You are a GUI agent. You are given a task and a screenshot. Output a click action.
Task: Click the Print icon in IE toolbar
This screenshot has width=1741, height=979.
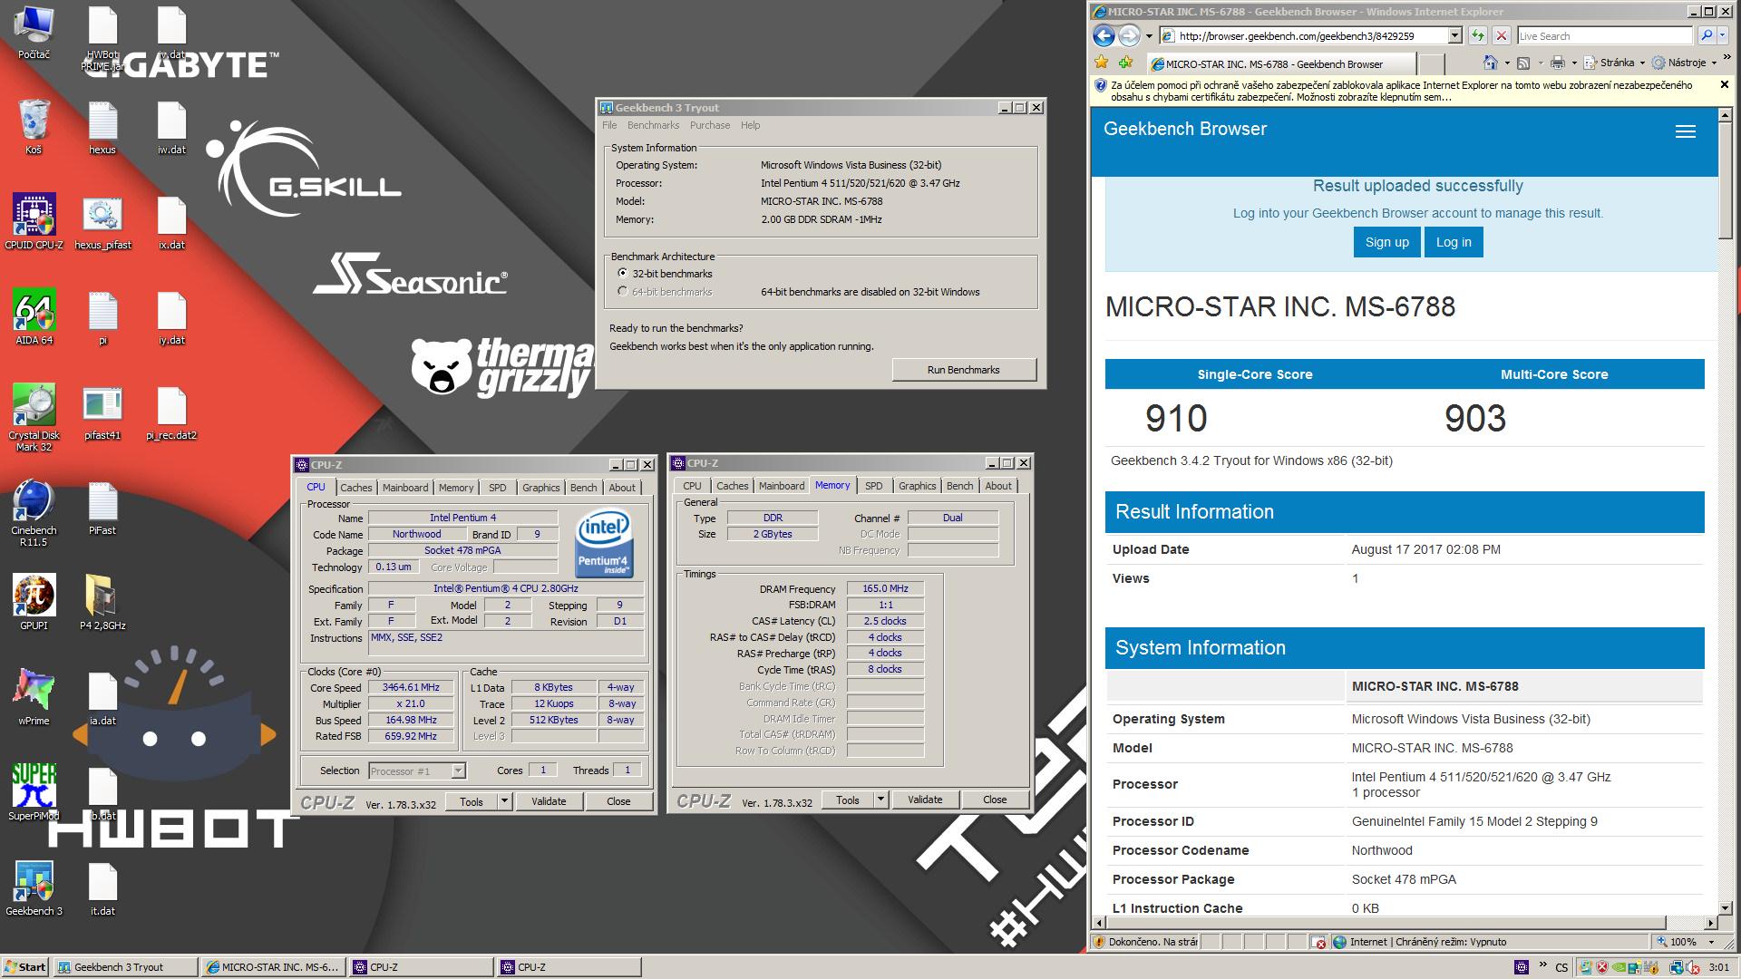1558,63
